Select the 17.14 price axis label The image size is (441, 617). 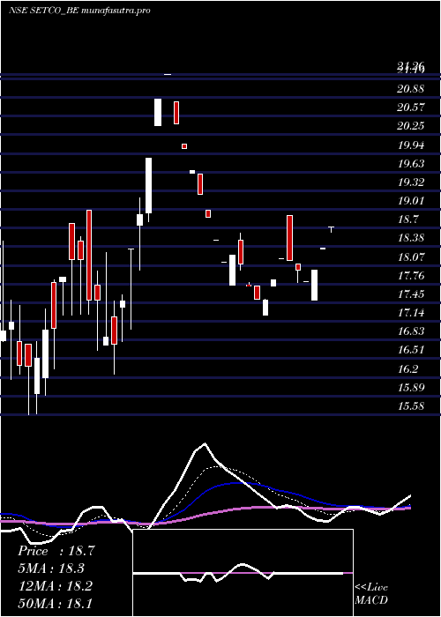click(411, 313)
